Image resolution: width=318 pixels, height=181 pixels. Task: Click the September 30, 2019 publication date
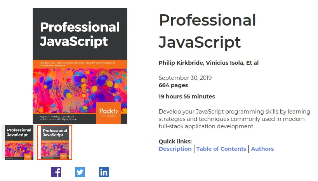185,78
